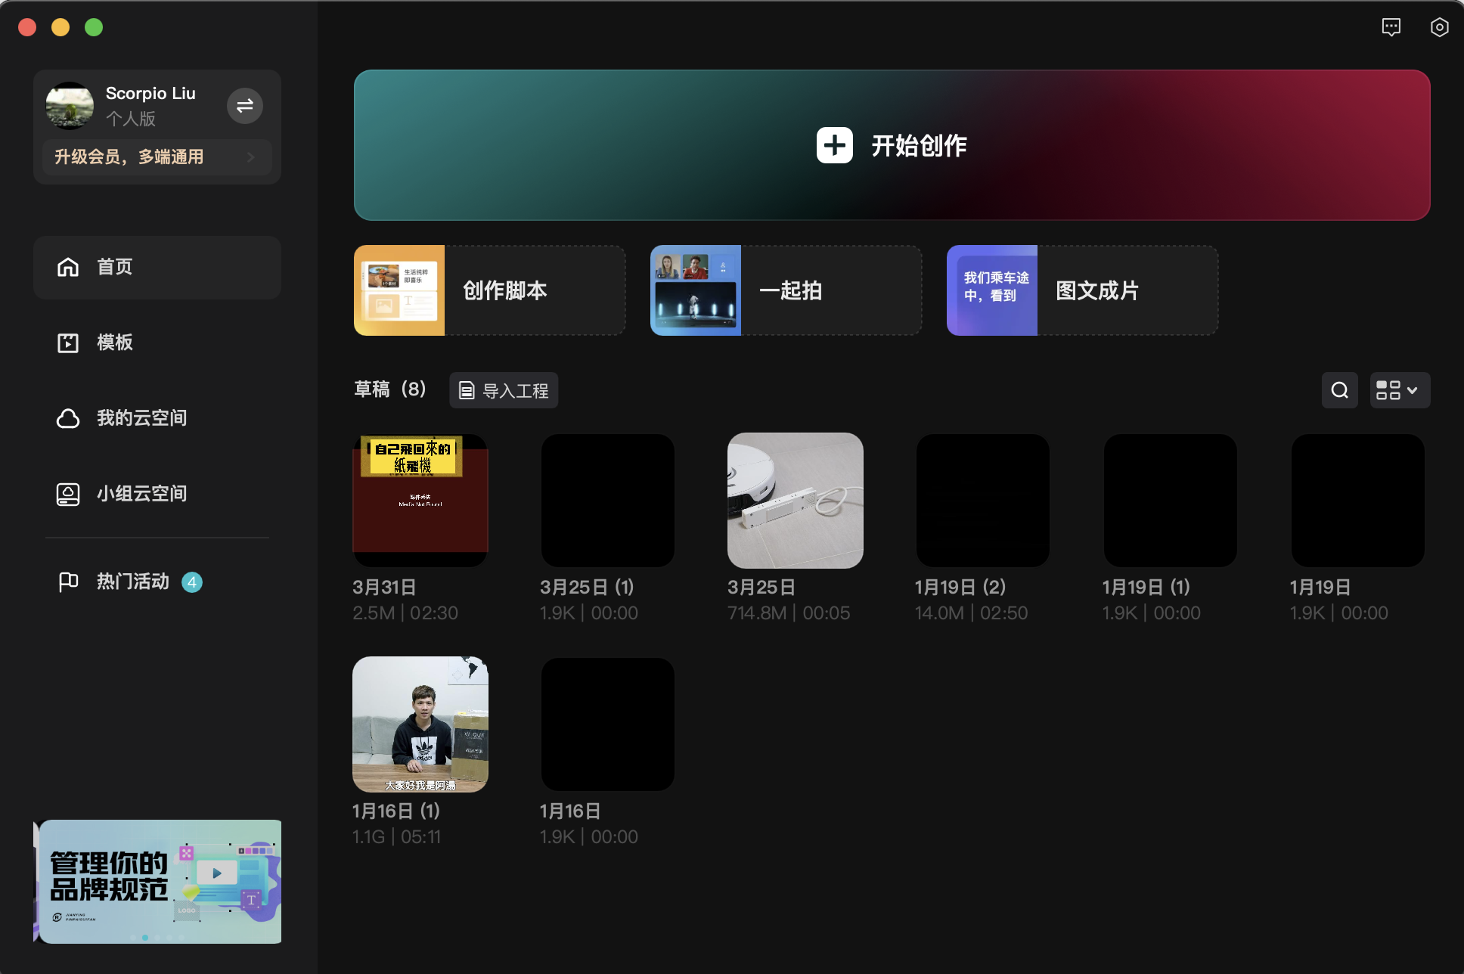
Task: Click the search drafts magnifier icon
Action: pyautogui.click(x=1339, y=390)
